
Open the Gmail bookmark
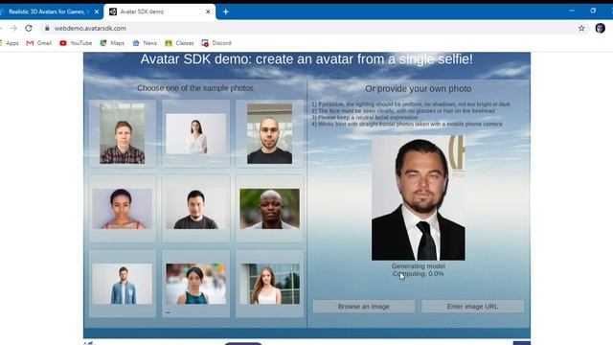tap(39, 43)
